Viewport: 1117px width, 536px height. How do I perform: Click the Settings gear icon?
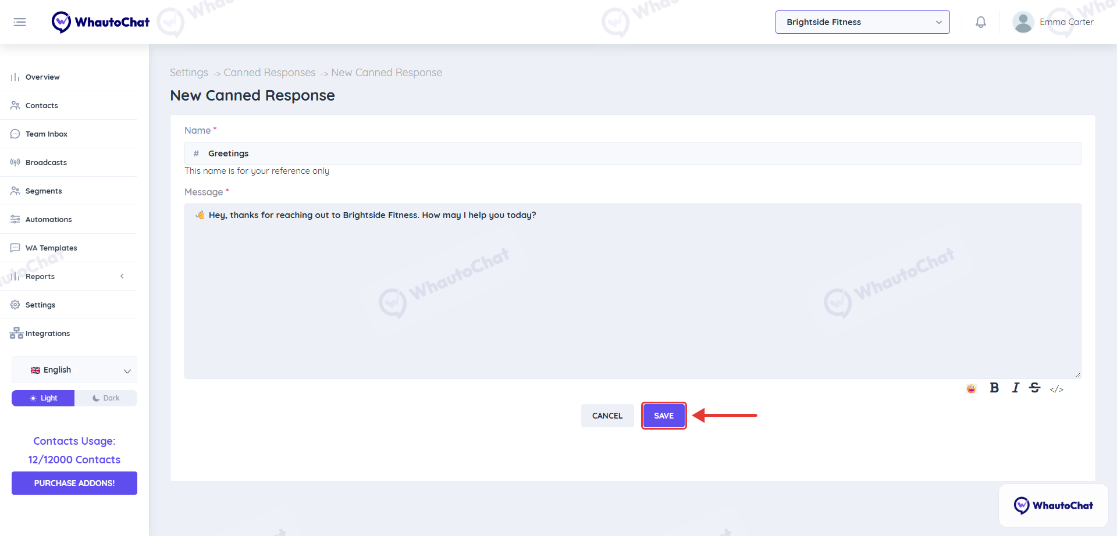pyautogui.click(x=15, y=305)
